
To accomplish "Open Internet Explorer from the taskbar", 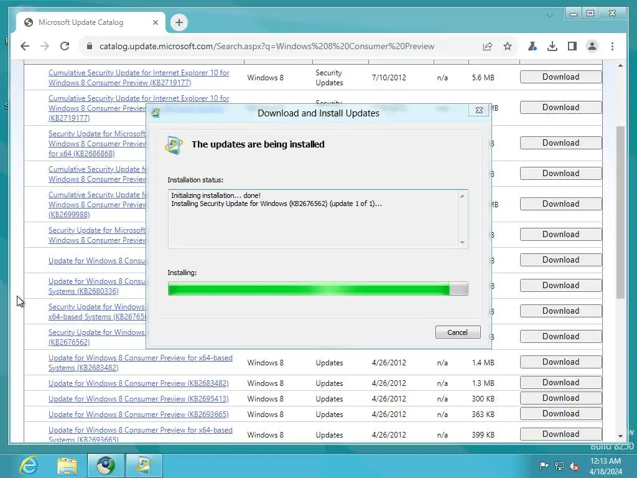I will (x=29, y=466).
